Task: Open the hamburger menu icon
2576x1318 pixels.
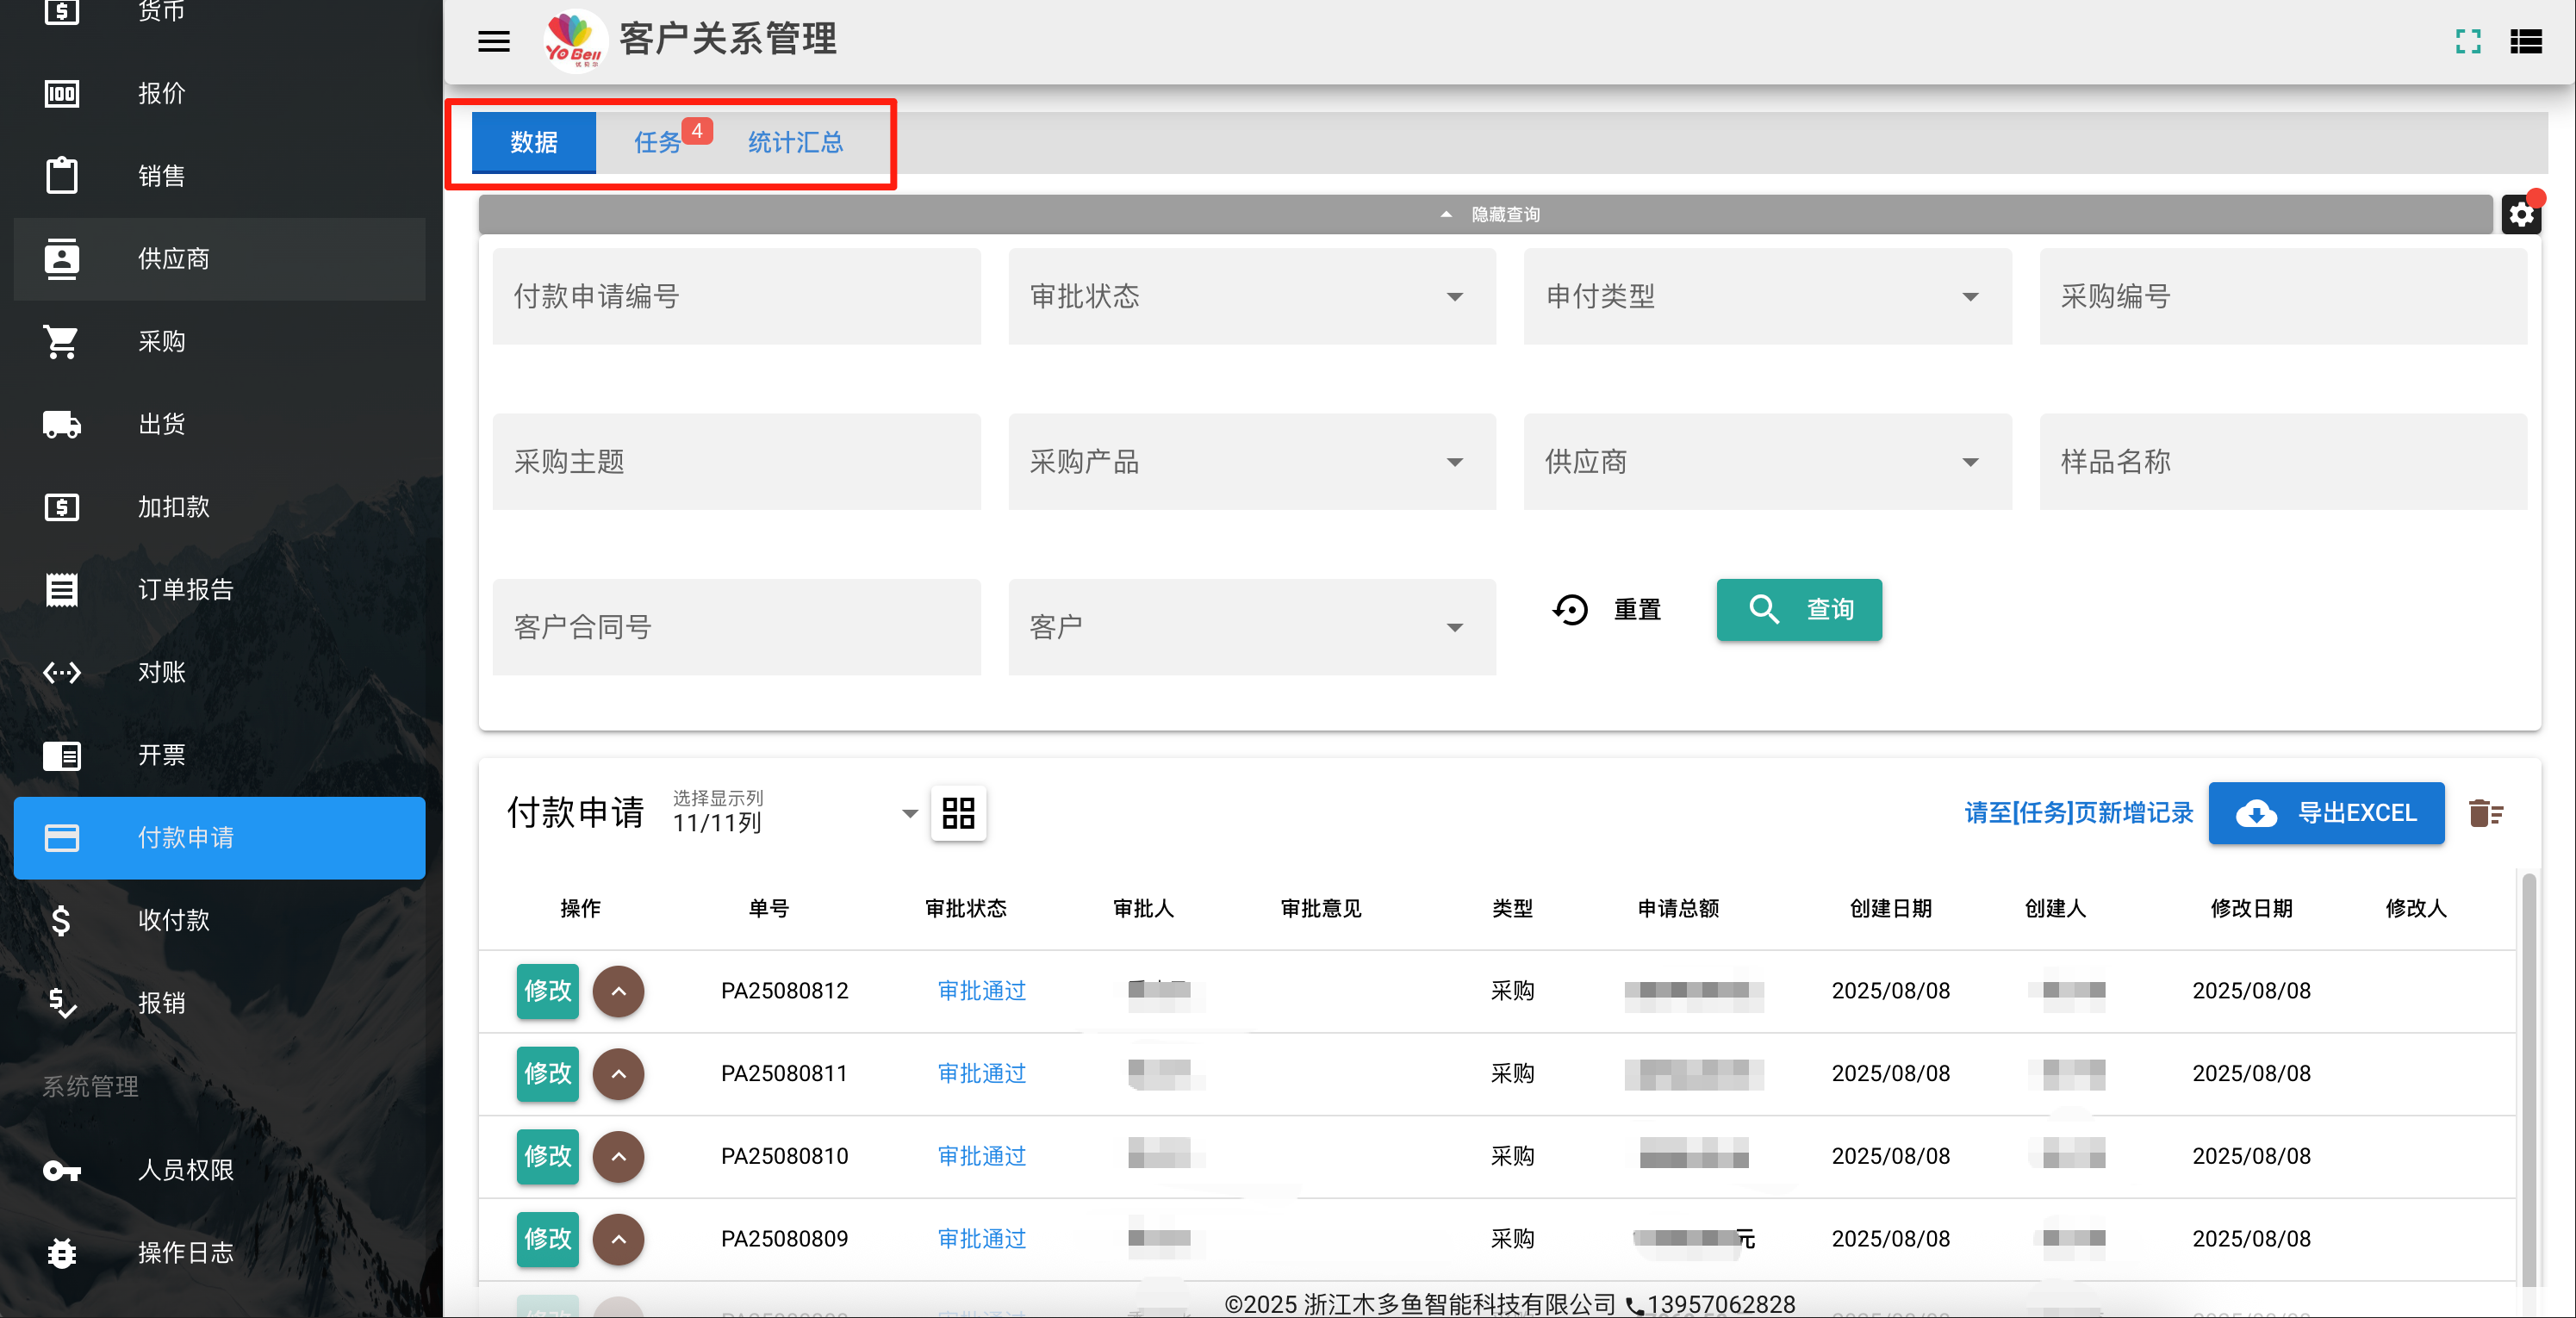Action: point(494,41)
